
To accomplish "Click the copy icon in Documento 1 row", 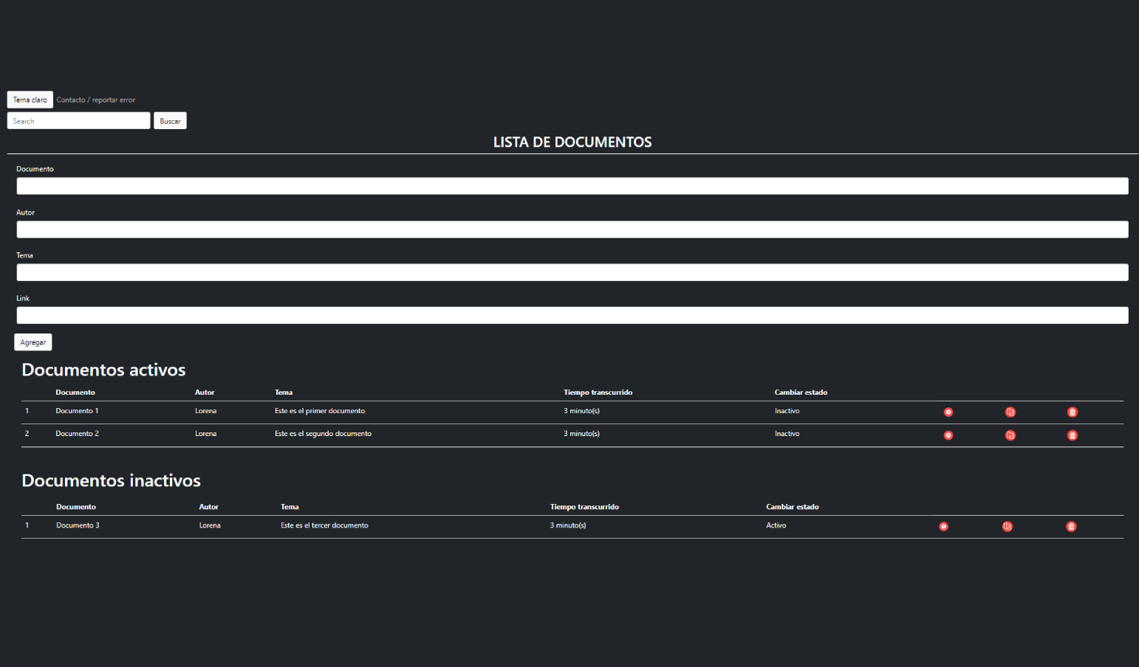I will (x=1010, y=412).
